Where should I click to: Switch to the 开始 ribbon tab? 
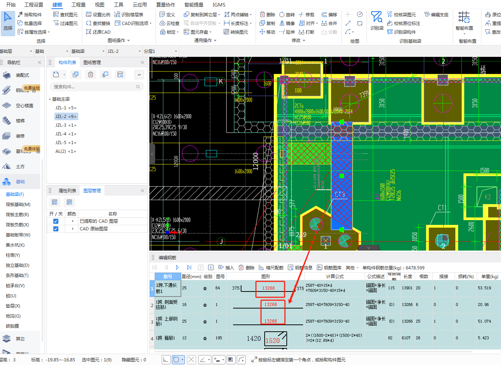[x=11, y=5]
